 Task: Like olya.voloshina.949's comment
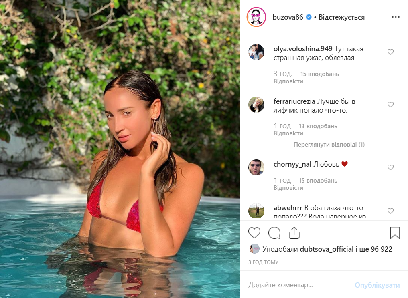[x=390, y=52]
